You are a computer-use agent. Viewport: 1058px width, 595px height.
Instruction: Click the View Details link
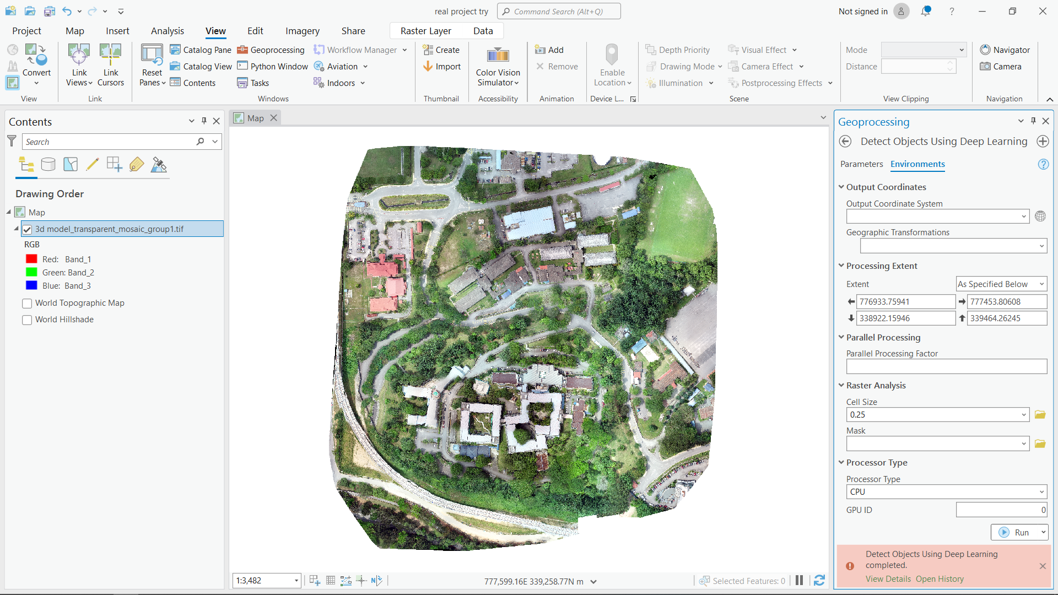tap(887, 579)
